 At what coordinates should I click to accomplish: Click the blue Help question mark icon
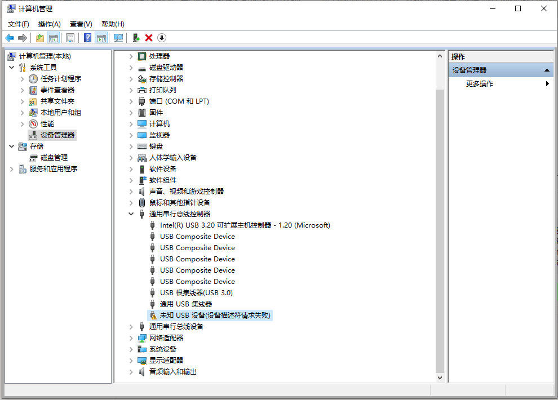[x=87, y=38]
